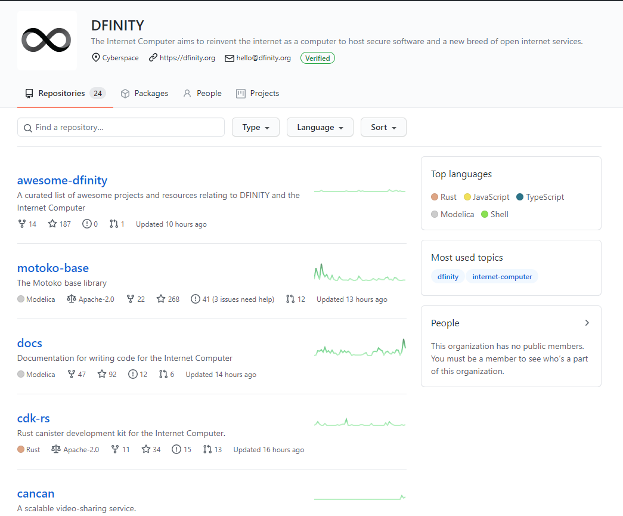Viewport: 623px width, 516px height.
Task: Click the awesome-dfinity activity sparkline graph
Action: pyautogui.click(x=359, y=191)
